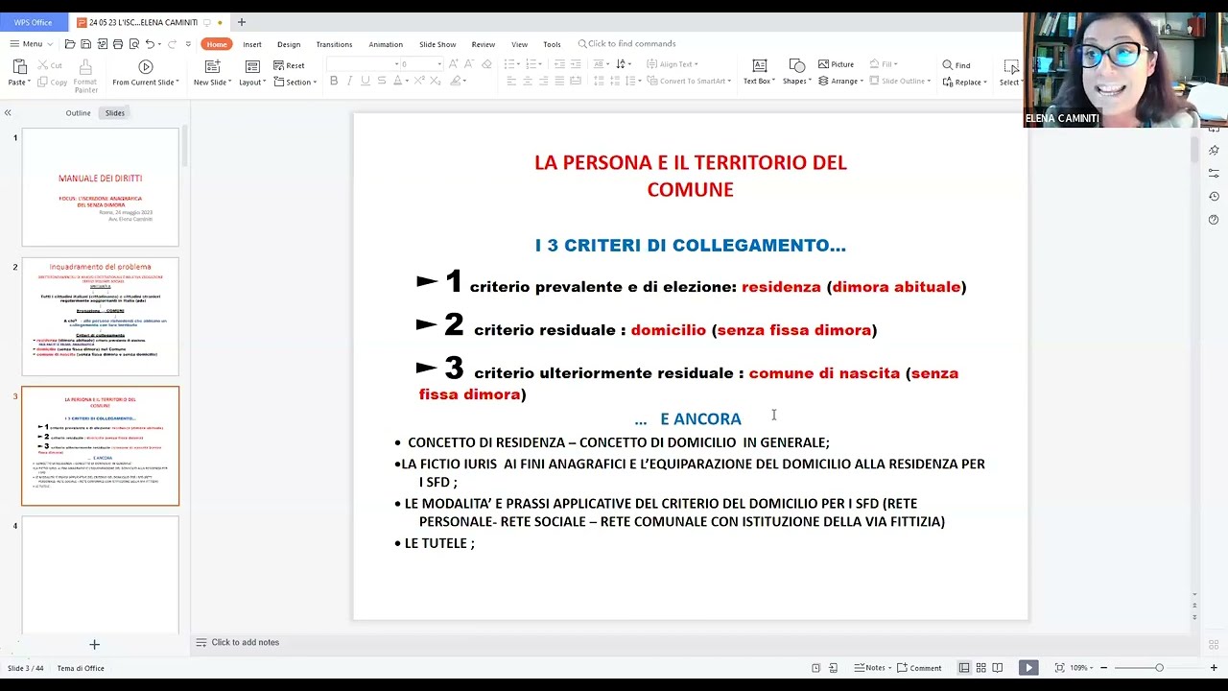This screenshot has width=1228, height=691.
Task: Click the Decrease Font Size icon
Action: [470, 64]
